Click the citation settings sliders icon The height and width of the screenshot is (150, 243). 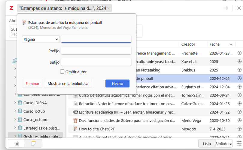coord(239,143)
